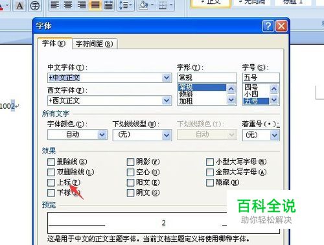Open the 字体颜色 color dropdown
The width and height of the screenshot is (324, 245).
102,135
